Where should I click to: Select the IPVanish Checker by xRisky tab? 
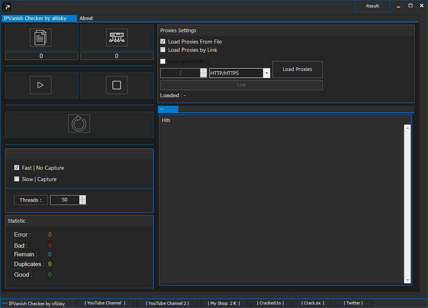click(35, 18)
